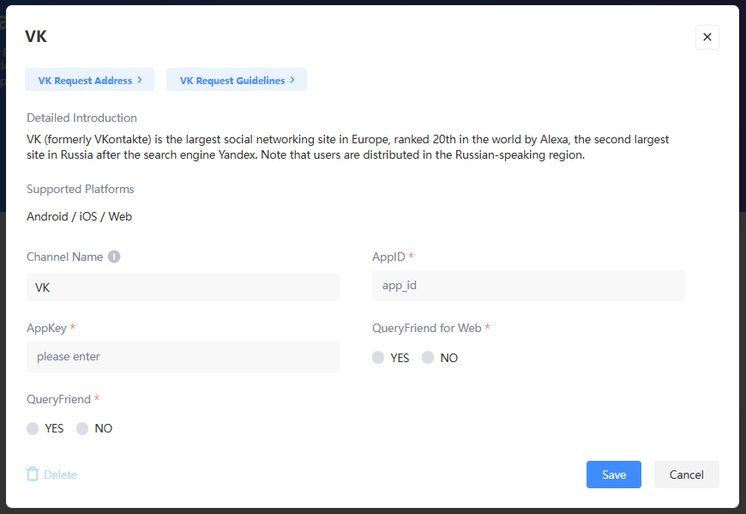Open the VK Request Address link

85,81
